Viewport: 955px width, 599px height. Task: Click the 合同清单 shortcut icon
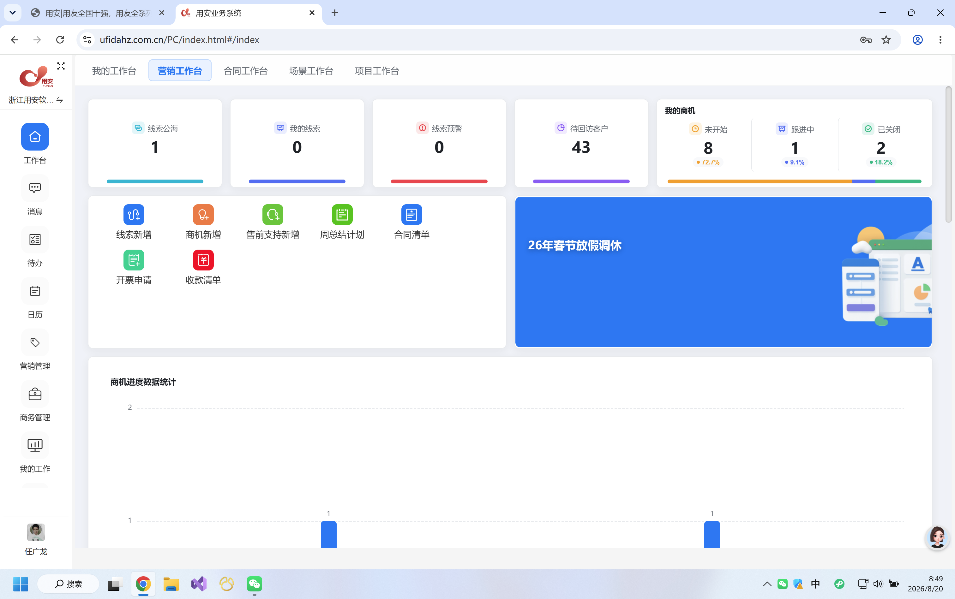tap(411, 214)
